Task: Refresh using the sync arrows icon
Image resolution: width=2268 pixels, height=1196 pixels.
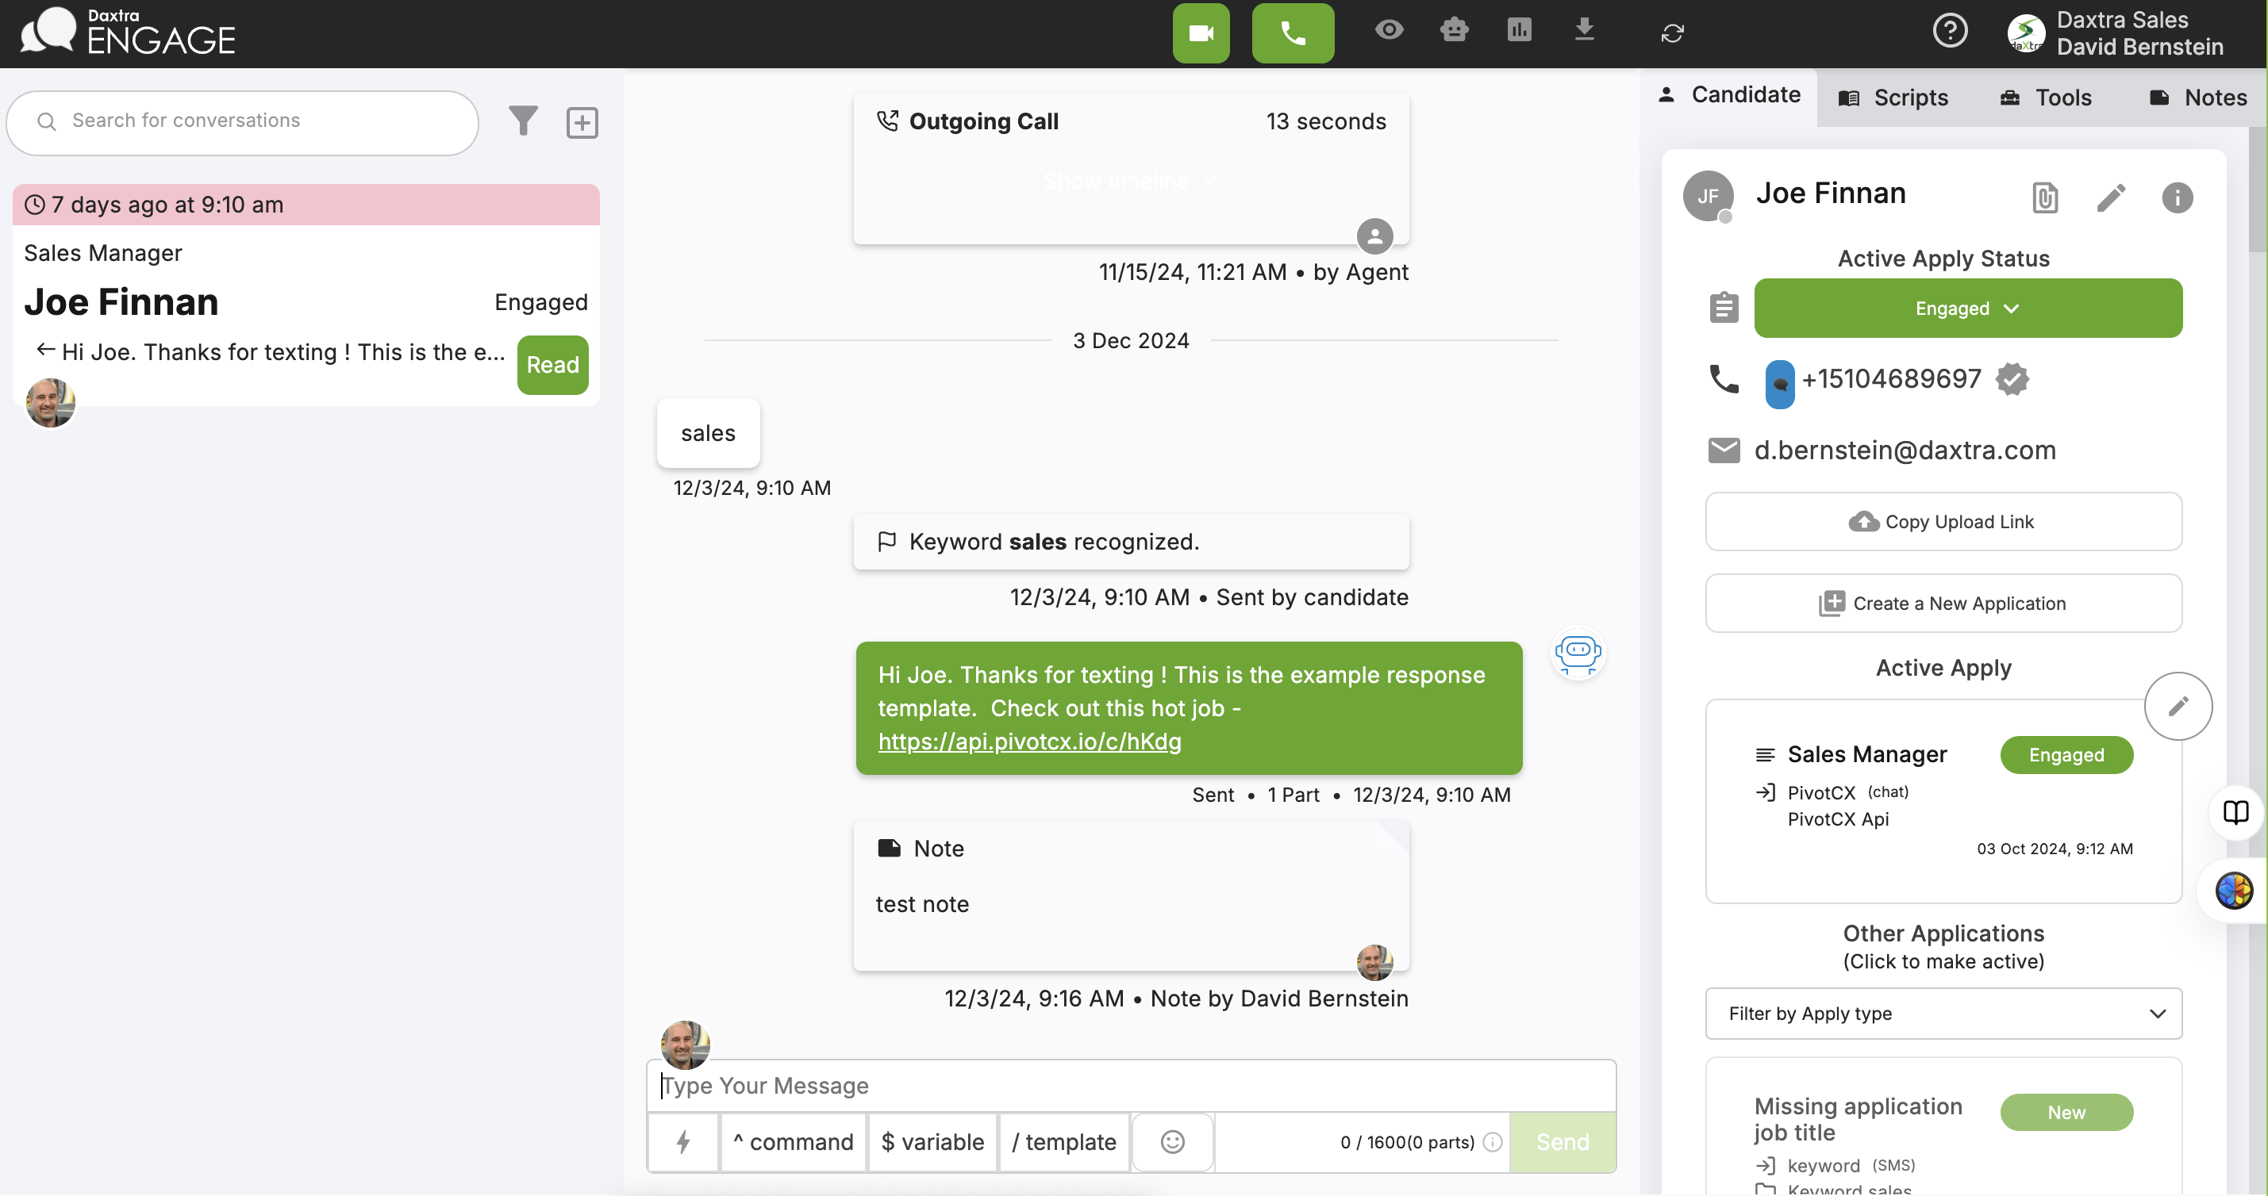Action: point(1672,33)
